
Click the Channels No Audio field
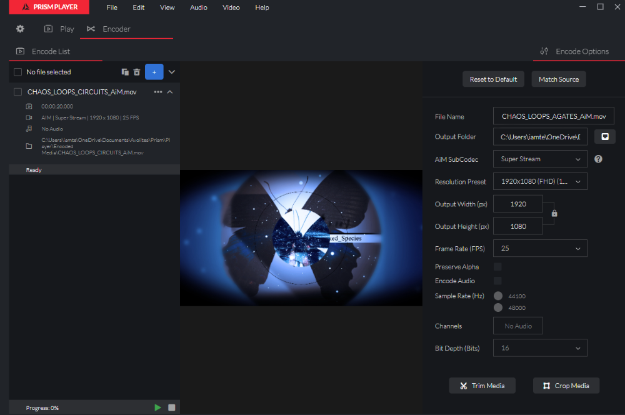click(517, 326)
